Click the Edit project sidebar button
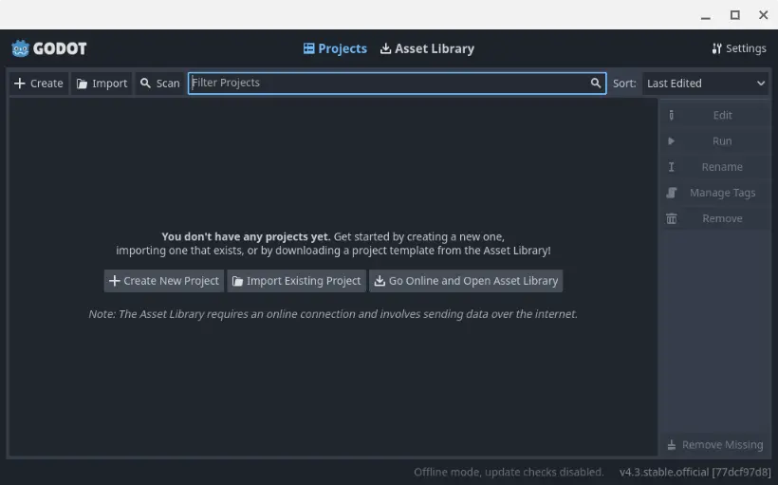778x485 pixels. [713, 115]
